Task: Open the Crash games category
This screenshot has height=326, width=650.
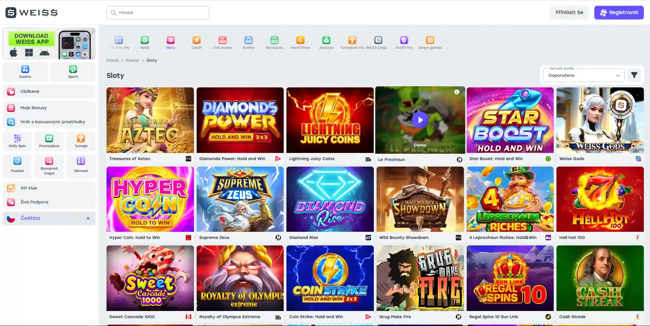Action: click(197, 43)
